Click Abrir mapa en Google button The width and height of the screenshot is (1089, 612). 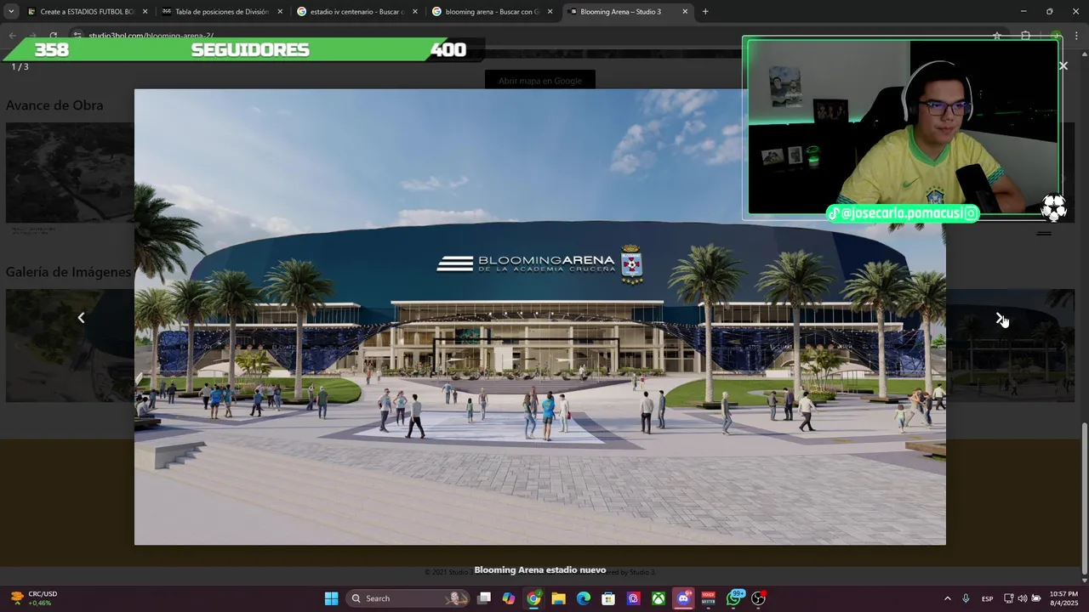point(540,81)
